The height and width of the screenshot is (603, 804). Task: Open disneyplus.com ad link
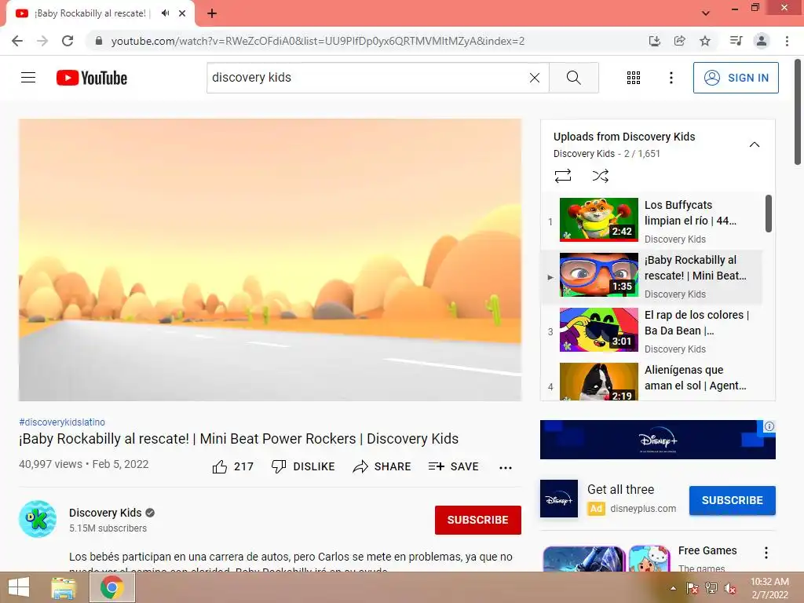[643, 509]
